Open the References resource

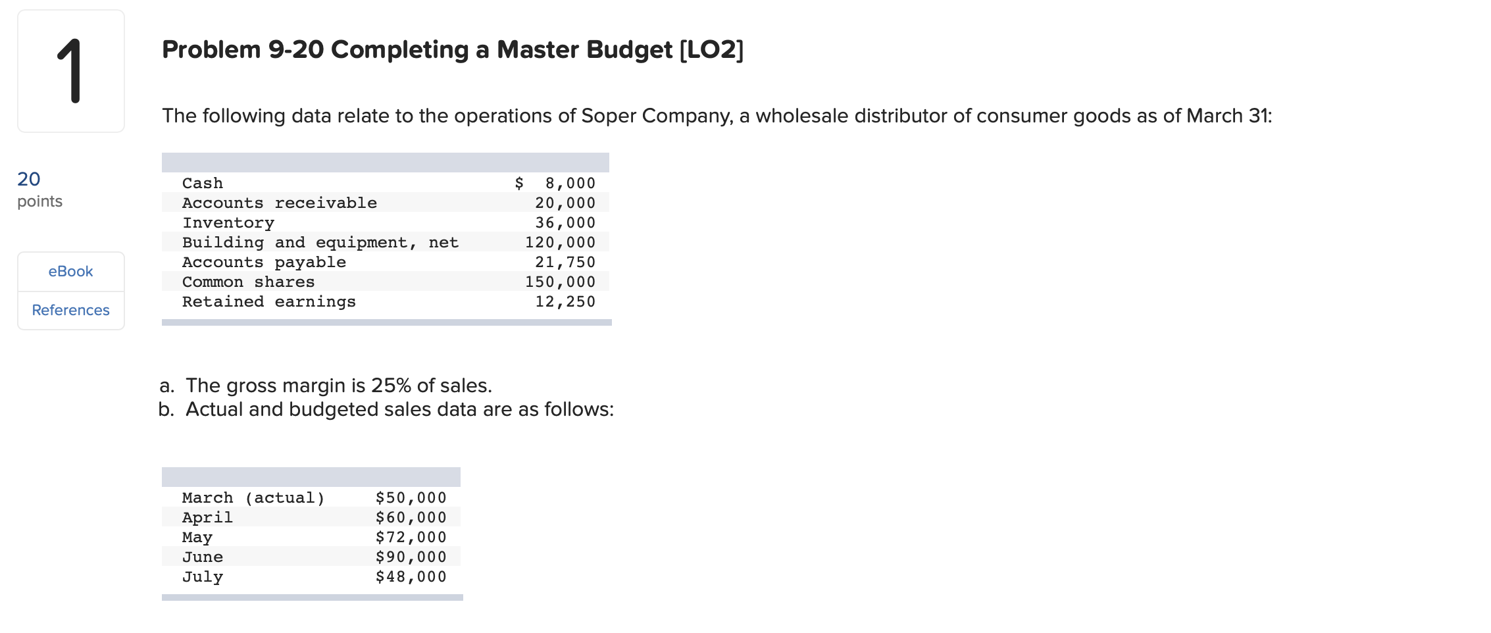(70, 310)
